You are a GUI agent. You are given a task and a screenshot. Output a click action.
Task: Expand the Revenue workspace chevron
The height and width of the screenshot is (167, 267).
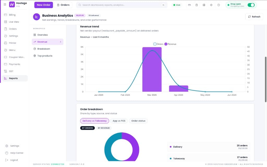point(60,42)
